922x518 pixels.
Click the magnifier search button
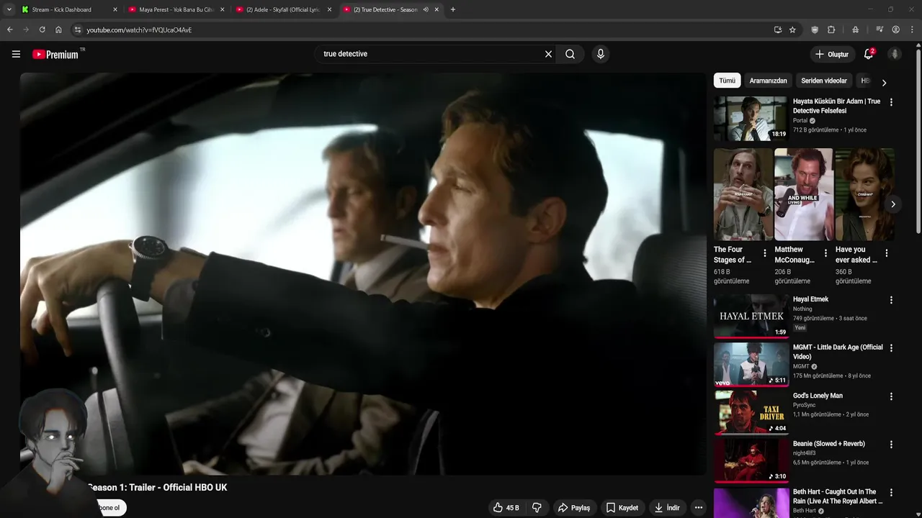coord(570,54)
